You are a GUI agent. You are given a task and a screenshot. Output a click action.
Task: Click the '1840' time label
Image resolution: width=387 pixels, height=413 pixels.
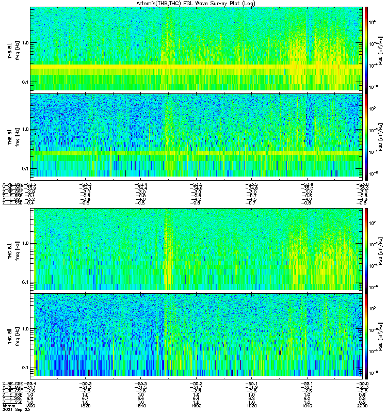[140, 406]
